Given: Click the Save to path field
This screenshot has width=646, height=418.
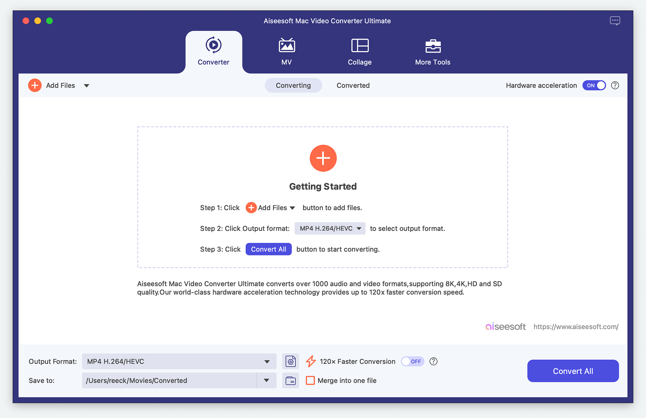Looking at the screenshot, I should 169,380.
